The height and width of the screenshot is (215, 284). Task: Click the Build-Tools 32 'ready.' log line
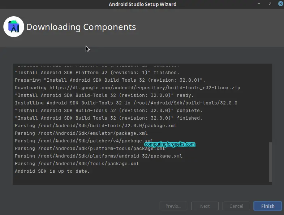[104, 95]
